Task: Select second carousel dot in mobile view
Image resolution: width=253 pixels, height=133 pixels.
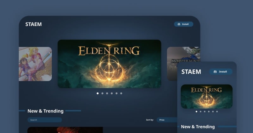Action: (201, 111)
